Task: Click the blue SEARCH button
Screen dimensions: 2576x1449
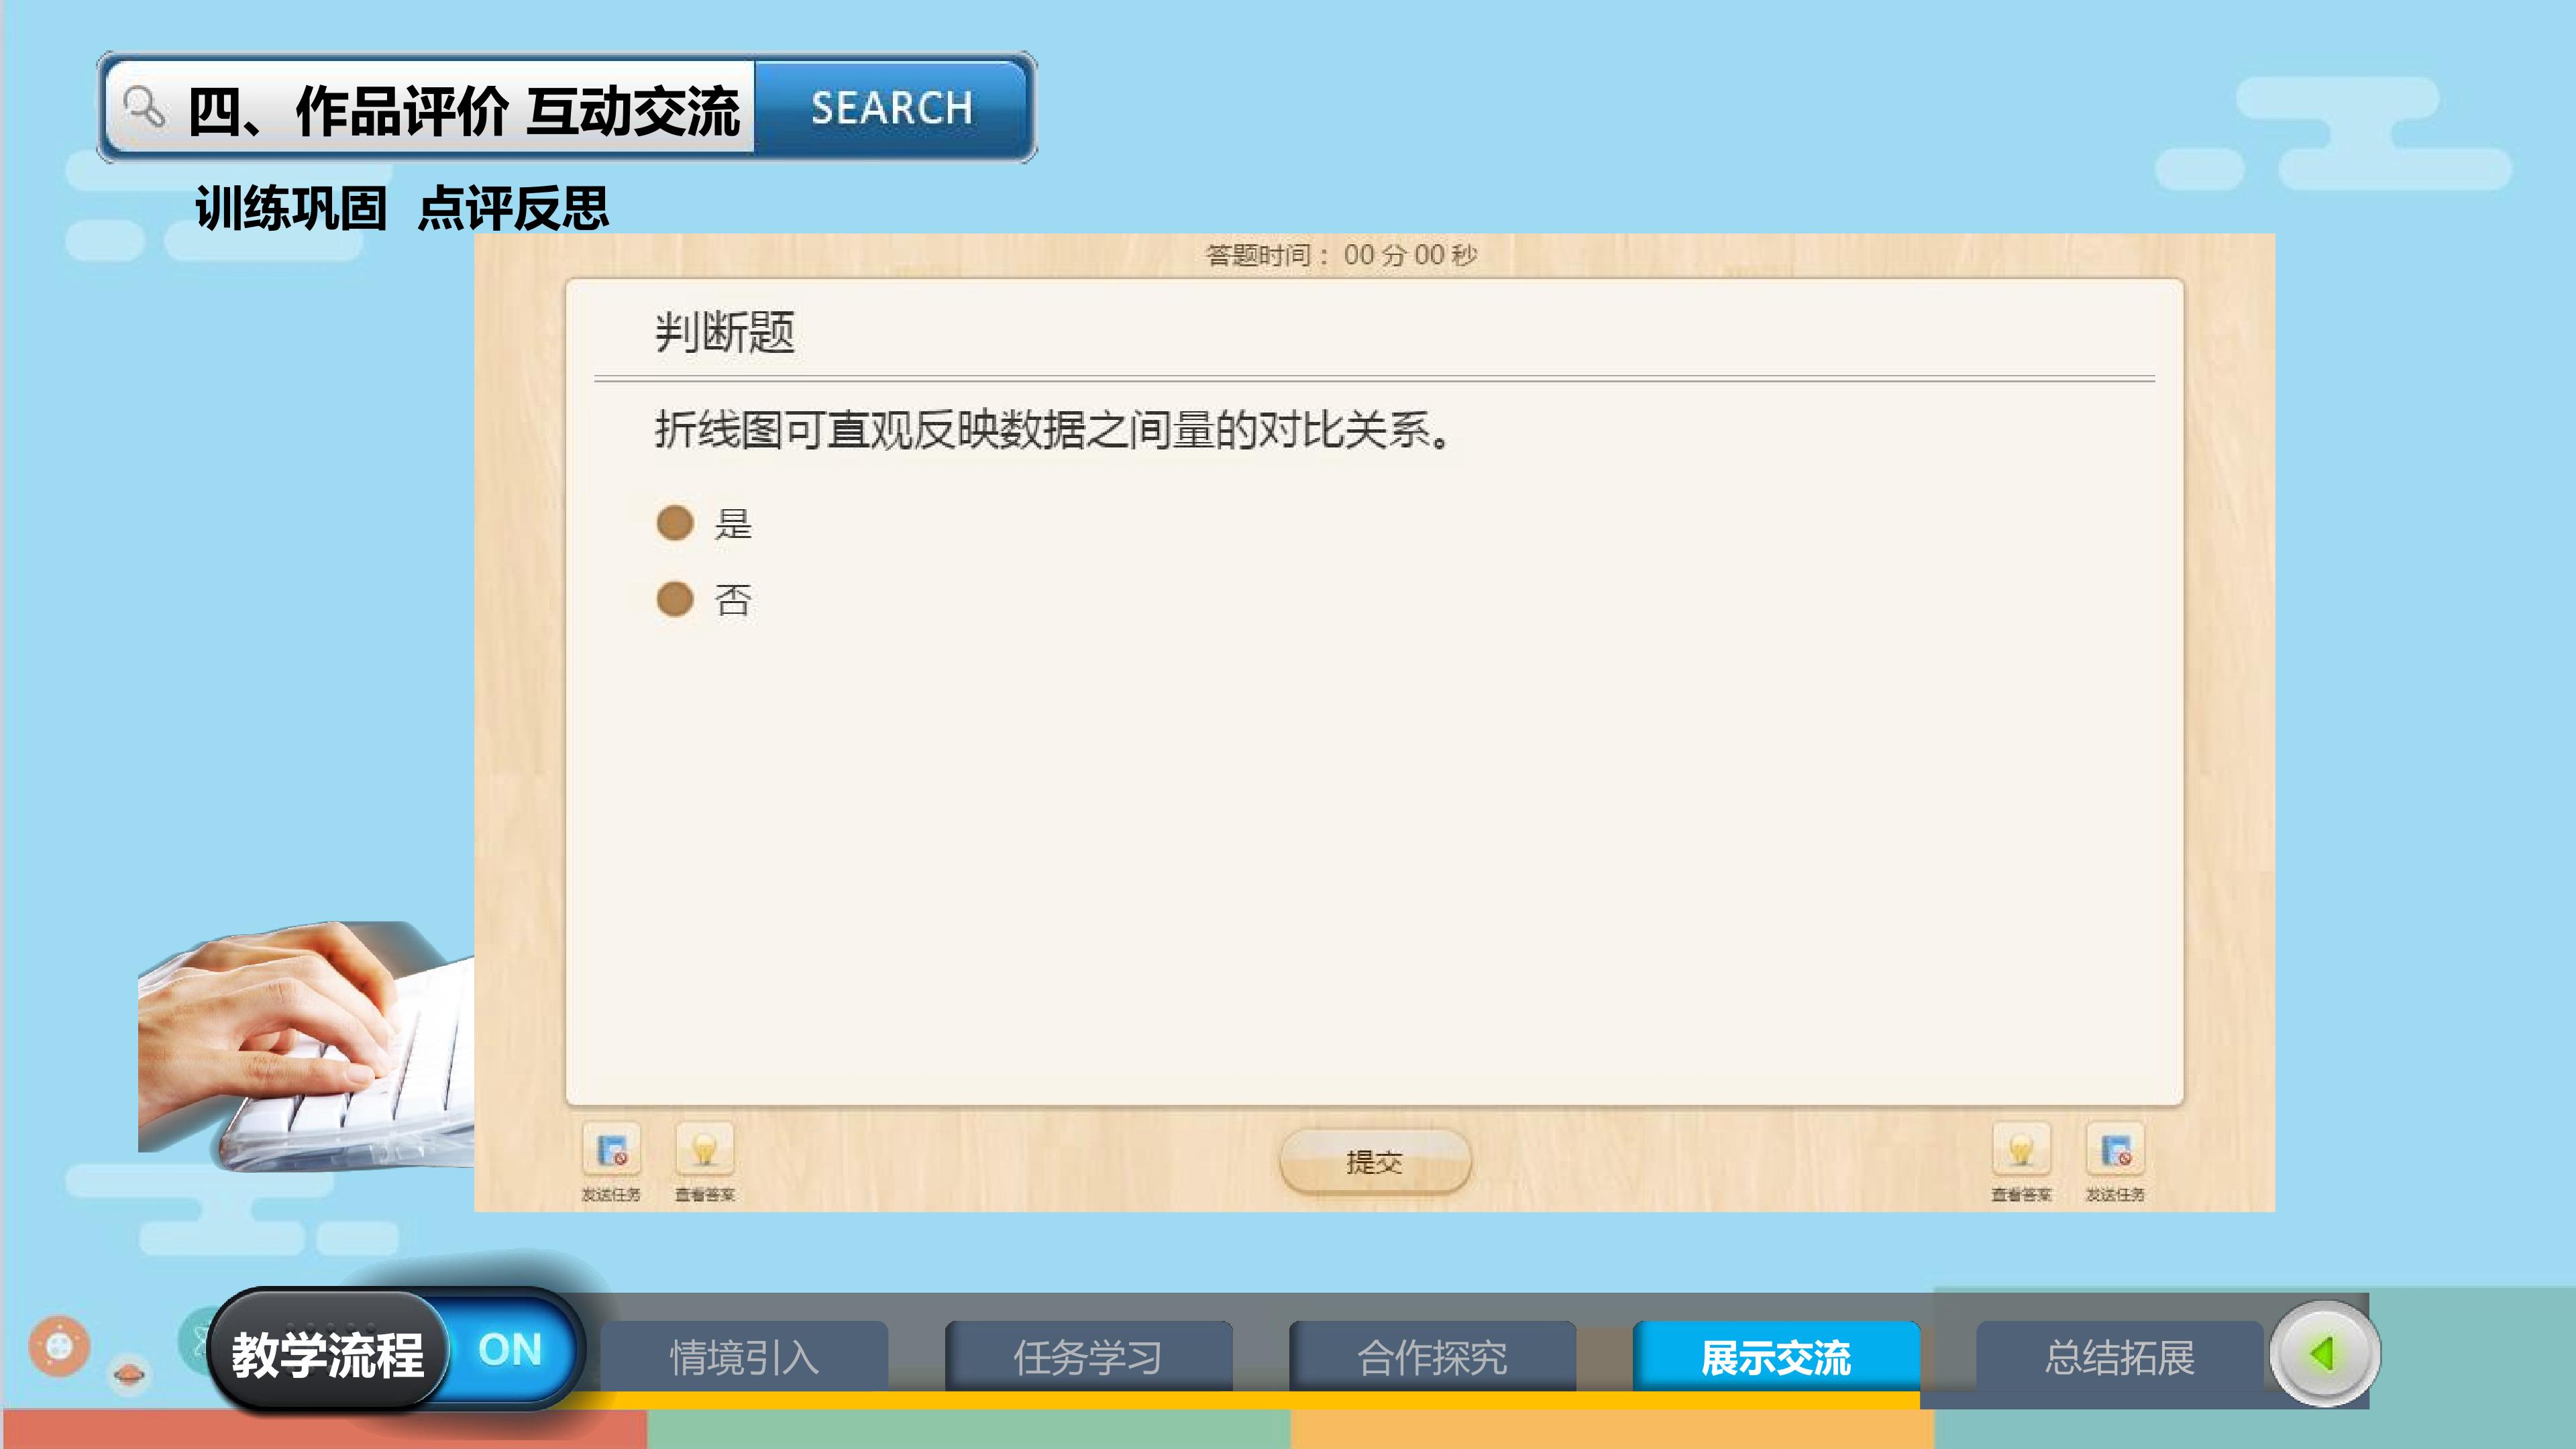Action: 892,107
